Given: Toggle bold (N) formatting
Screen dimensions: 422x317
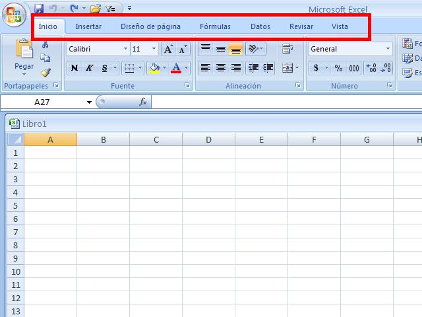Looking at the screenshot, I should pyautogui.click(x=75, y=68).
